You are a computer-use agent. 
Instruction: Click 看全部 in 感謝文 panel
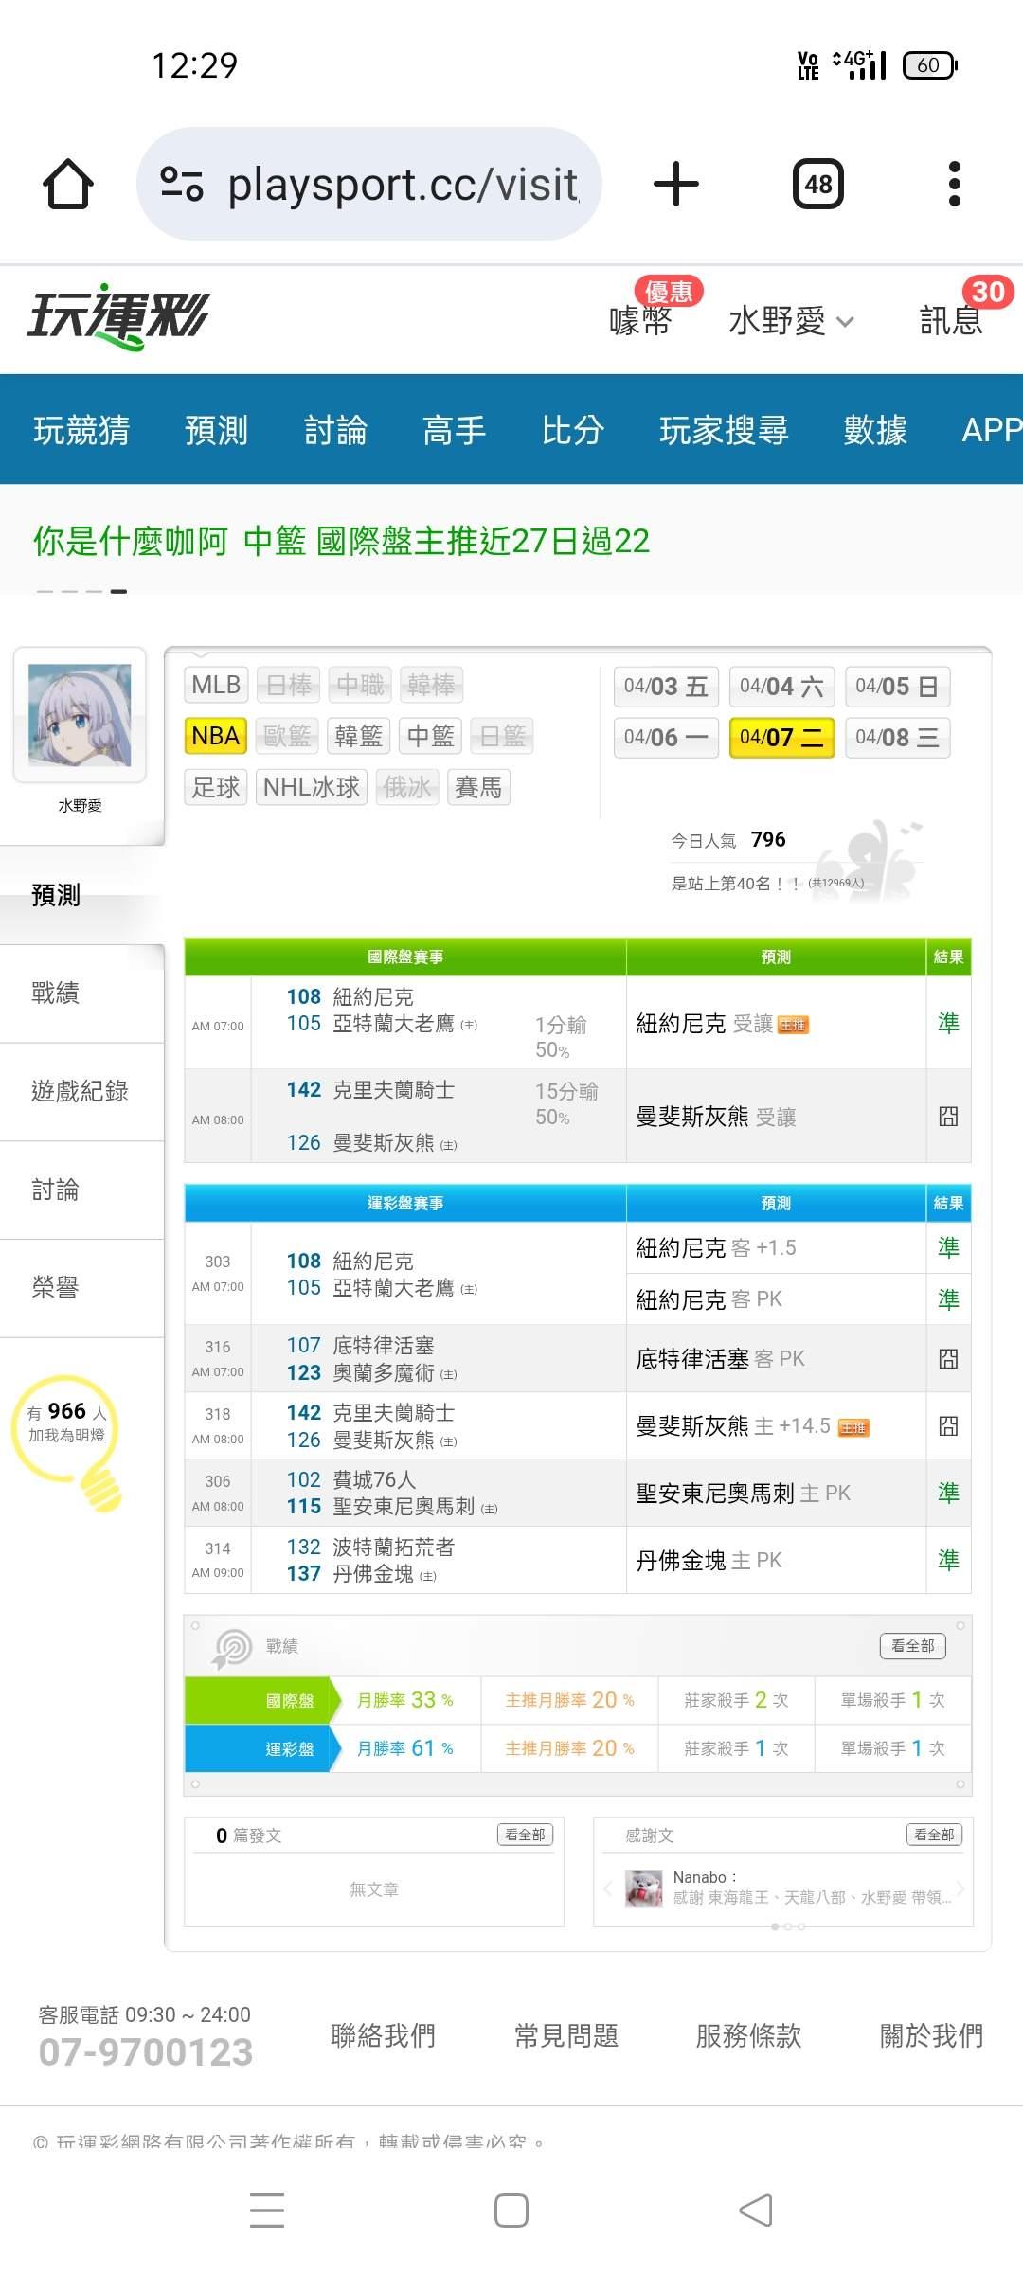coord(934,1835)
